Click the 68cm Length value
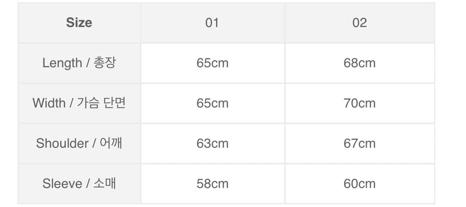Screen dimensions: 466x207 pos(360,63)
